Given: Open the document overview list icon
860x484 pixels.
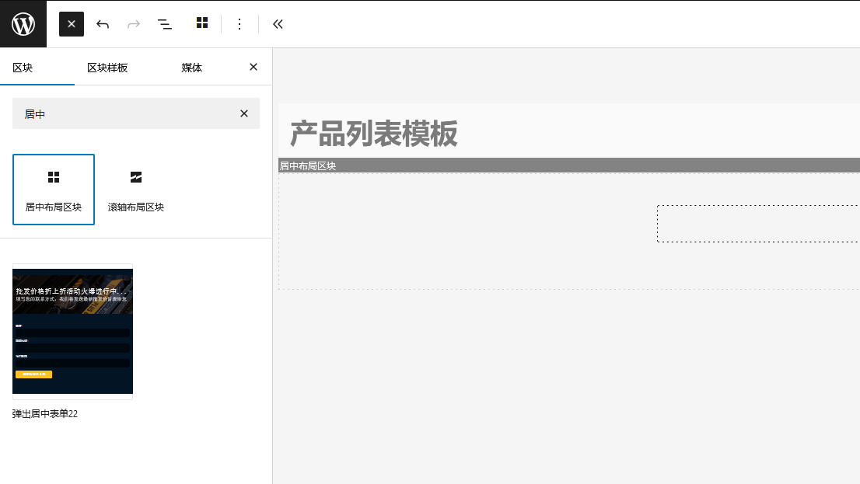Looking at the screenshot, I should (165, 24).
